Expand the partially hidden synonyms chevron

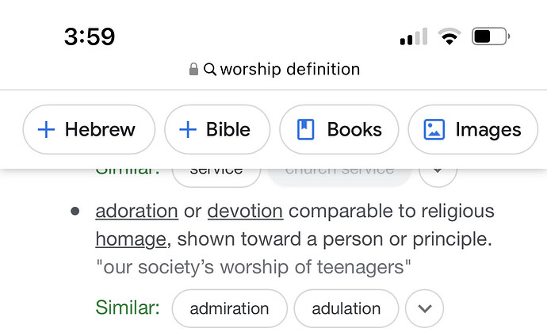click(438, 170)
